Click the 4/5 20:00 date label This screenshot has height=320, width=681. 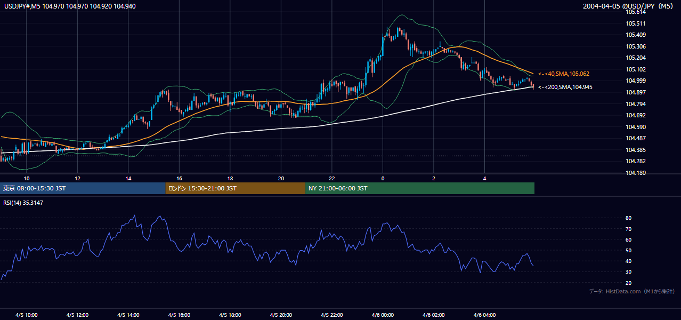coord(281,315)
